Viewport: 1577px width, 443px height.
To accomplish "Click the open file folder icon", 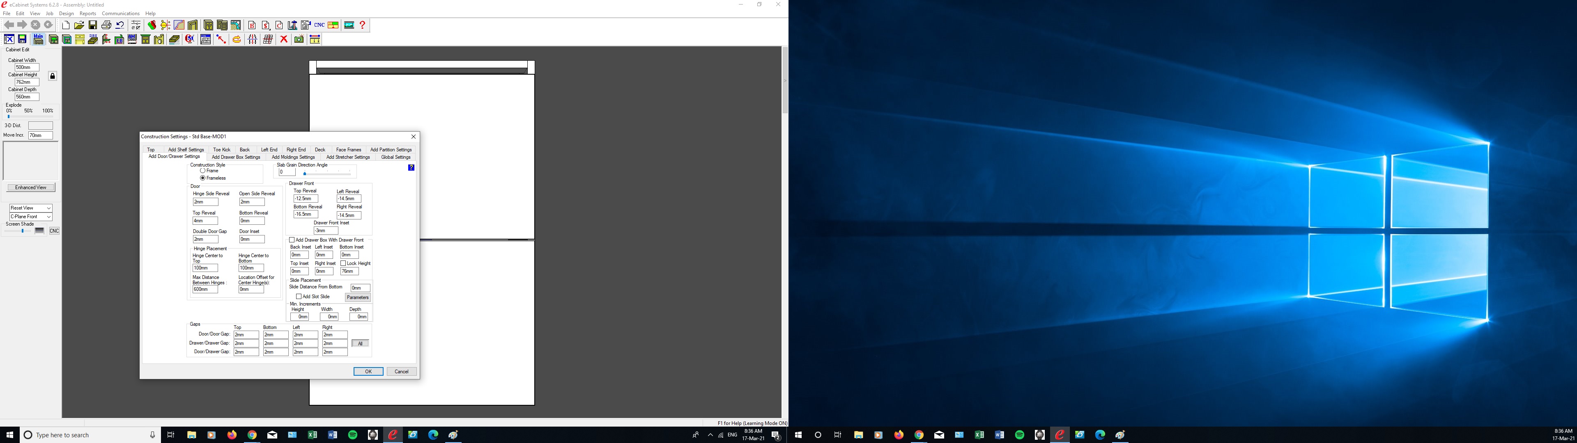I will click(79, 25).
